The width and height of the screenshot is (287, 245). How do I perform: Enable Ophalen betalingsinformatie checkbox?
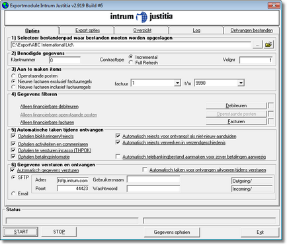click(x=13, y=156)
